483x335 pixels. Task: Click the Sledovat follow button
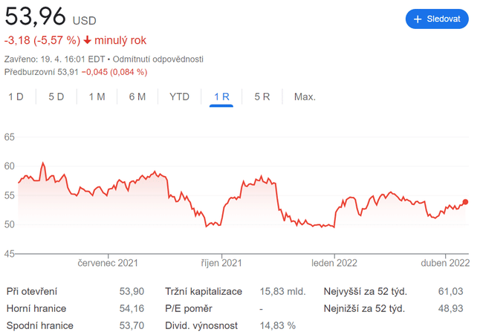[x=437, y=19]
